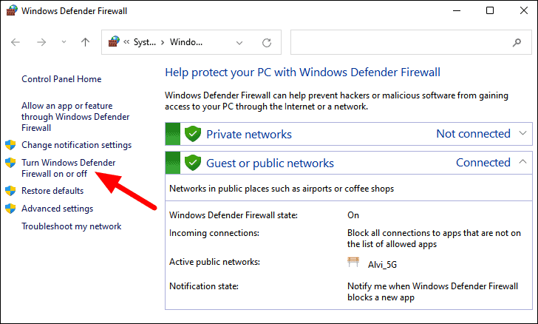
Task: Click shield icon beside Turn Windows Defender Firewall
Action: pos(10,163)
